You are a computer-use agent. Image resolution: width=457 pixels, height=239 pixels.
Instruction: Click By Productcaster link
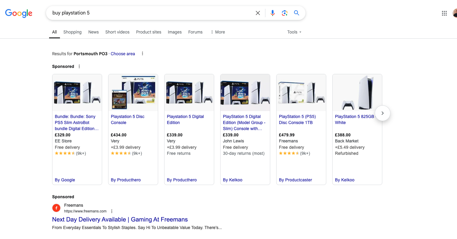(x=296, y=180)
